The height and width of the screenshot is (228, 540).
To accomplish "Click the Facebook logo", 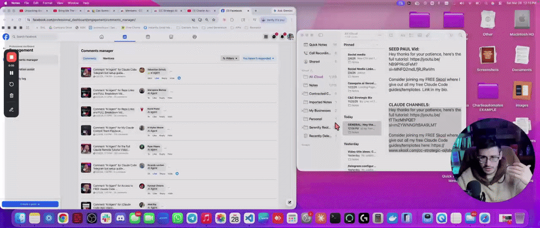I will click(6, 37).
